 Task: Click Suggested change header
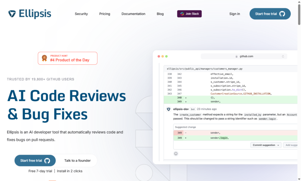click(x=185, y=127)
